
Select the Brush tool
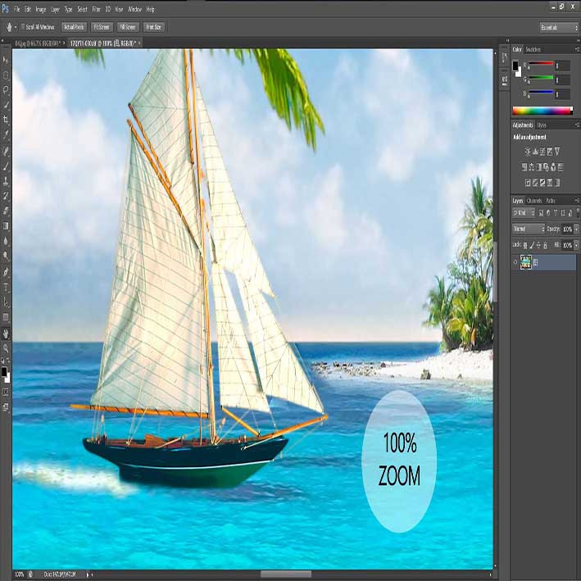click(x=6, y=166)
